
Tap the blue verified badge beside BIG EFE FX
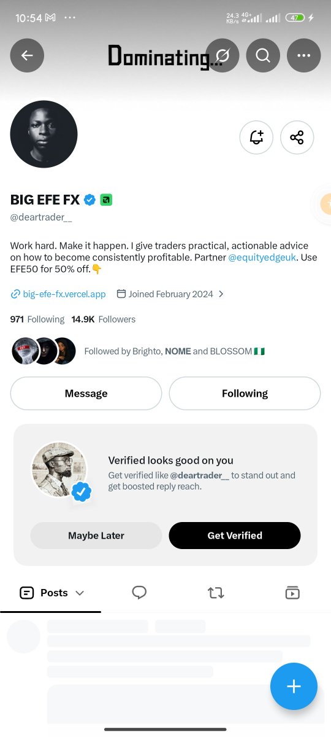(x=89, y=200)
